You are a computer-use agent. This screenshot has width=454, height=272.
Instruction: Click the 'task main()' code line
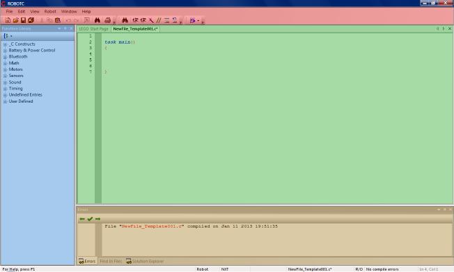[120, 42]
